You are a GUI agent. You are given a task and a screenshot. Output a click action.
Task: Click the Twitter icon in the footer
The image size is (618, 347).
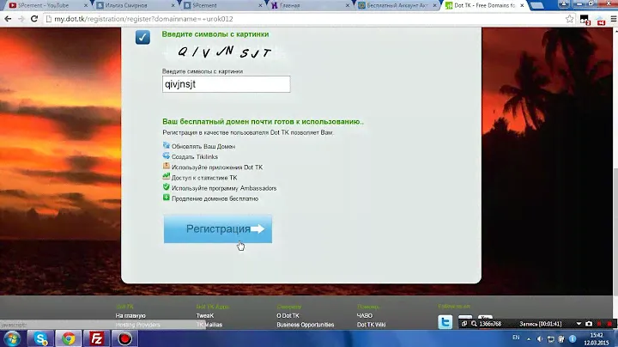445,322
